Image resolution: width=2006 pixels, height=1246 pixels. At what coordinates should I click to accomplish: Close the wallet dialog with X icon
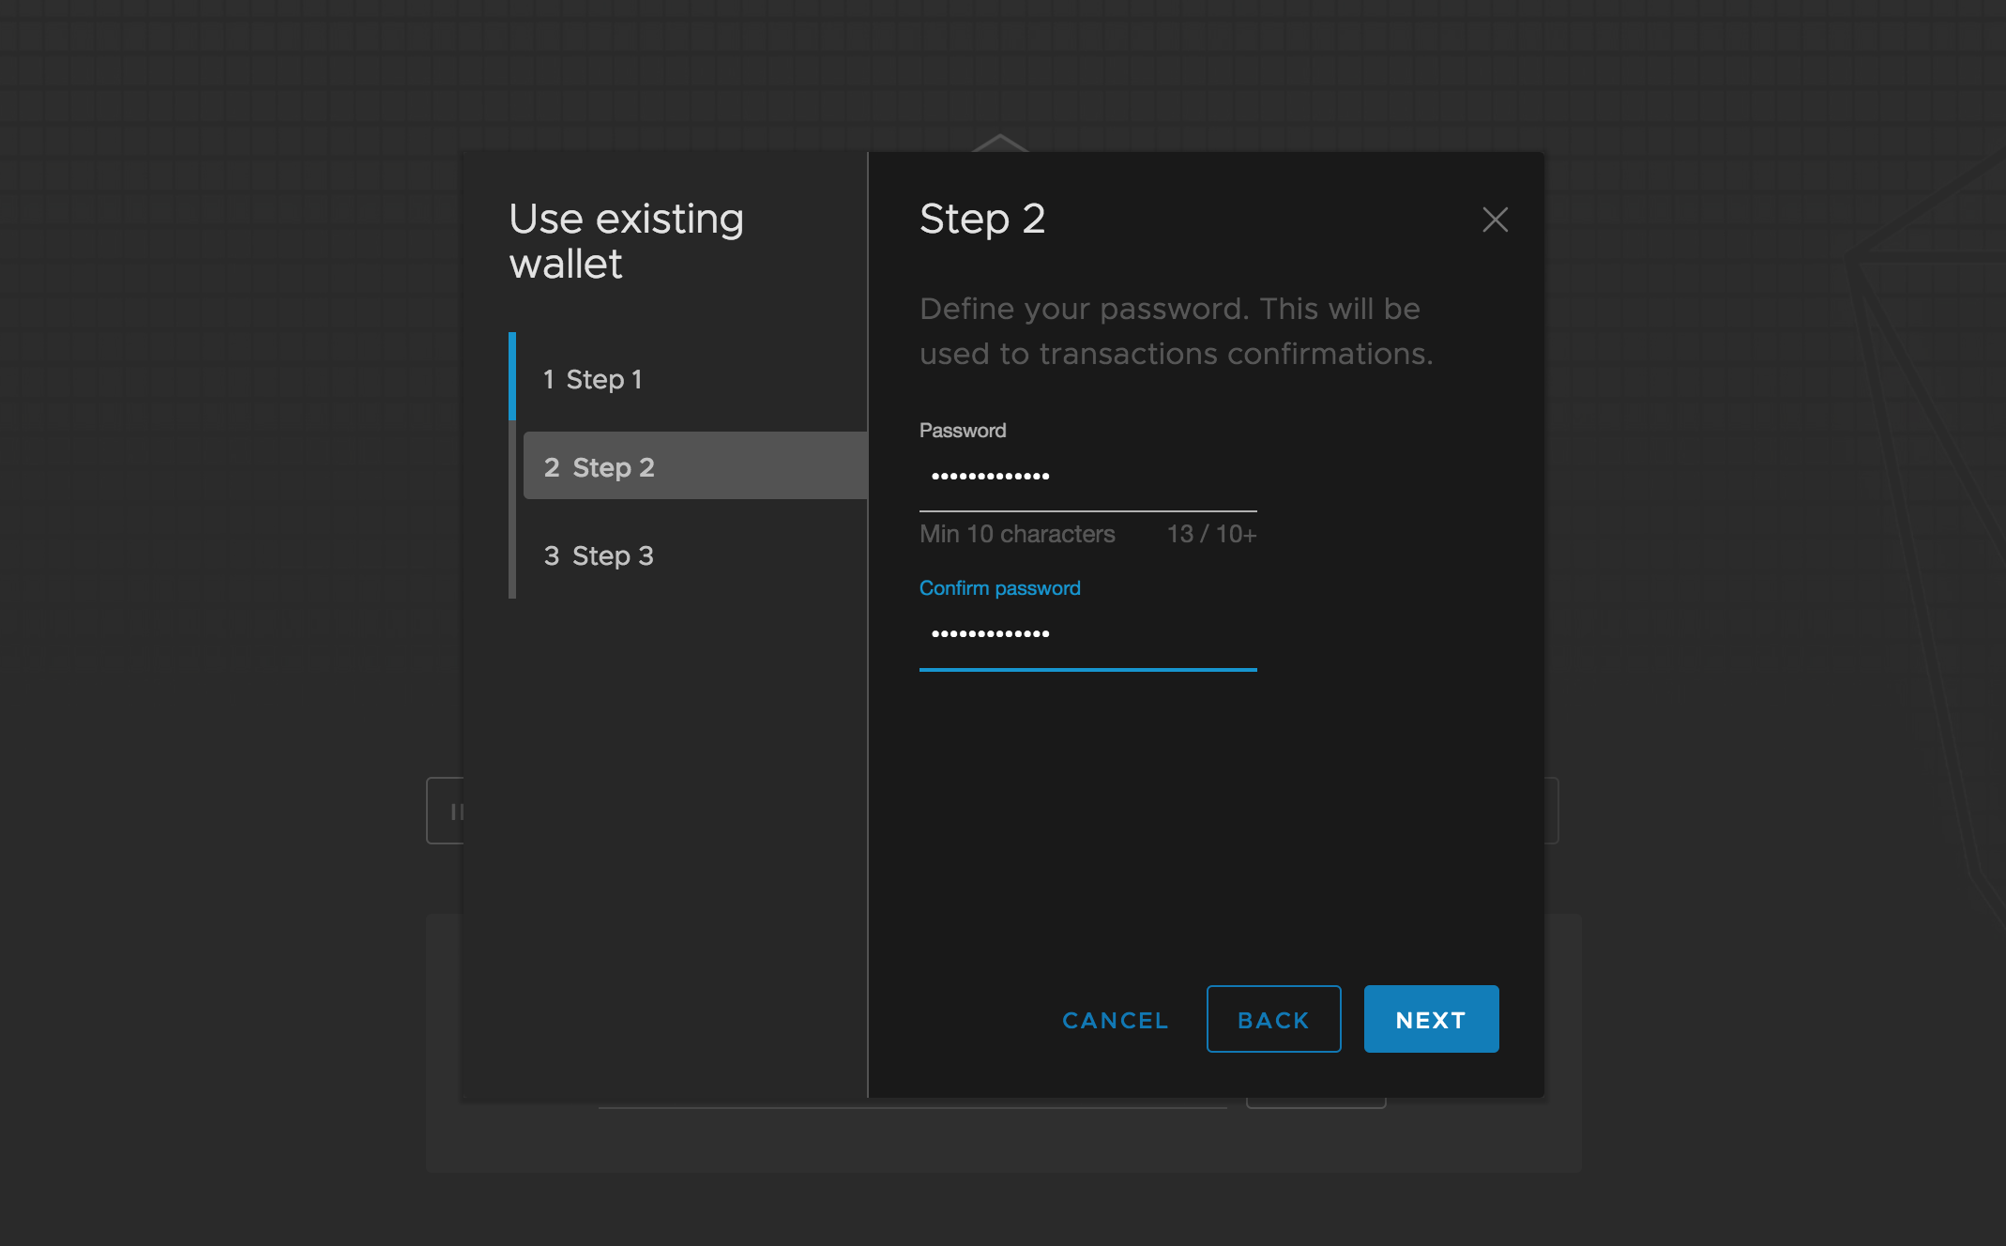point(1495,220)
